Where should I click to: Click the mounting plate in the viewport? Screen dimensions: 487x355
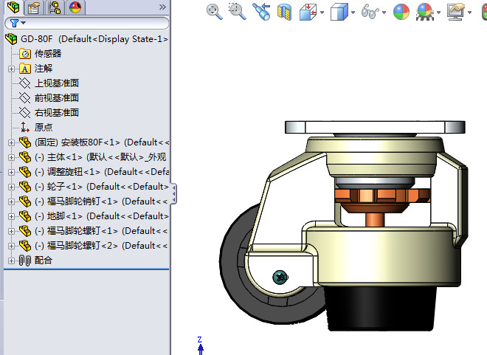375,127
